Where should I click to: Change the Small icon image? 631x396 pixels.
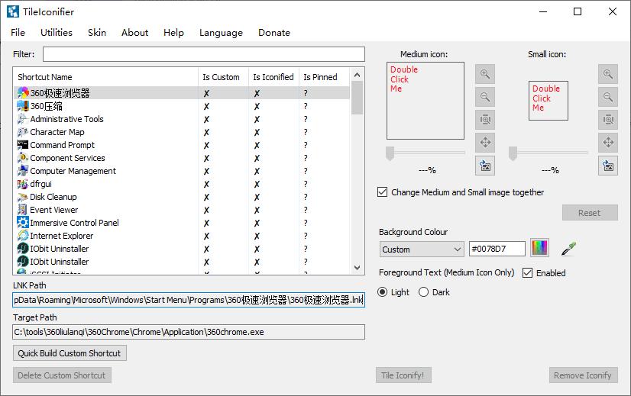point(607,166)
